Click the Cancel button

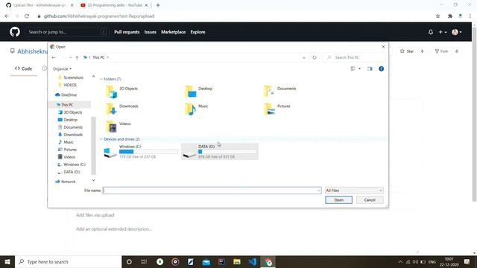370,200
